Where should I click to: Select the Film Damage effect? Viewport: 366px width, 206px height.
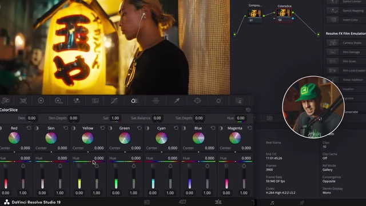[347, 52]
